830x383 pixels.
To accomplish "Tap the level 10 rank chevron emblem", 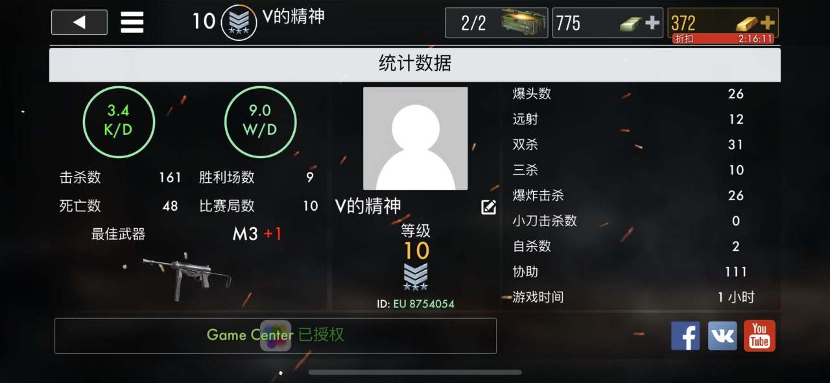I will point(416,276).
